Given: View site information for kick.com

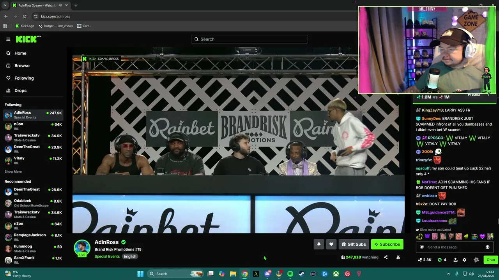Looking at the screenshot, I should pos(36,16).
